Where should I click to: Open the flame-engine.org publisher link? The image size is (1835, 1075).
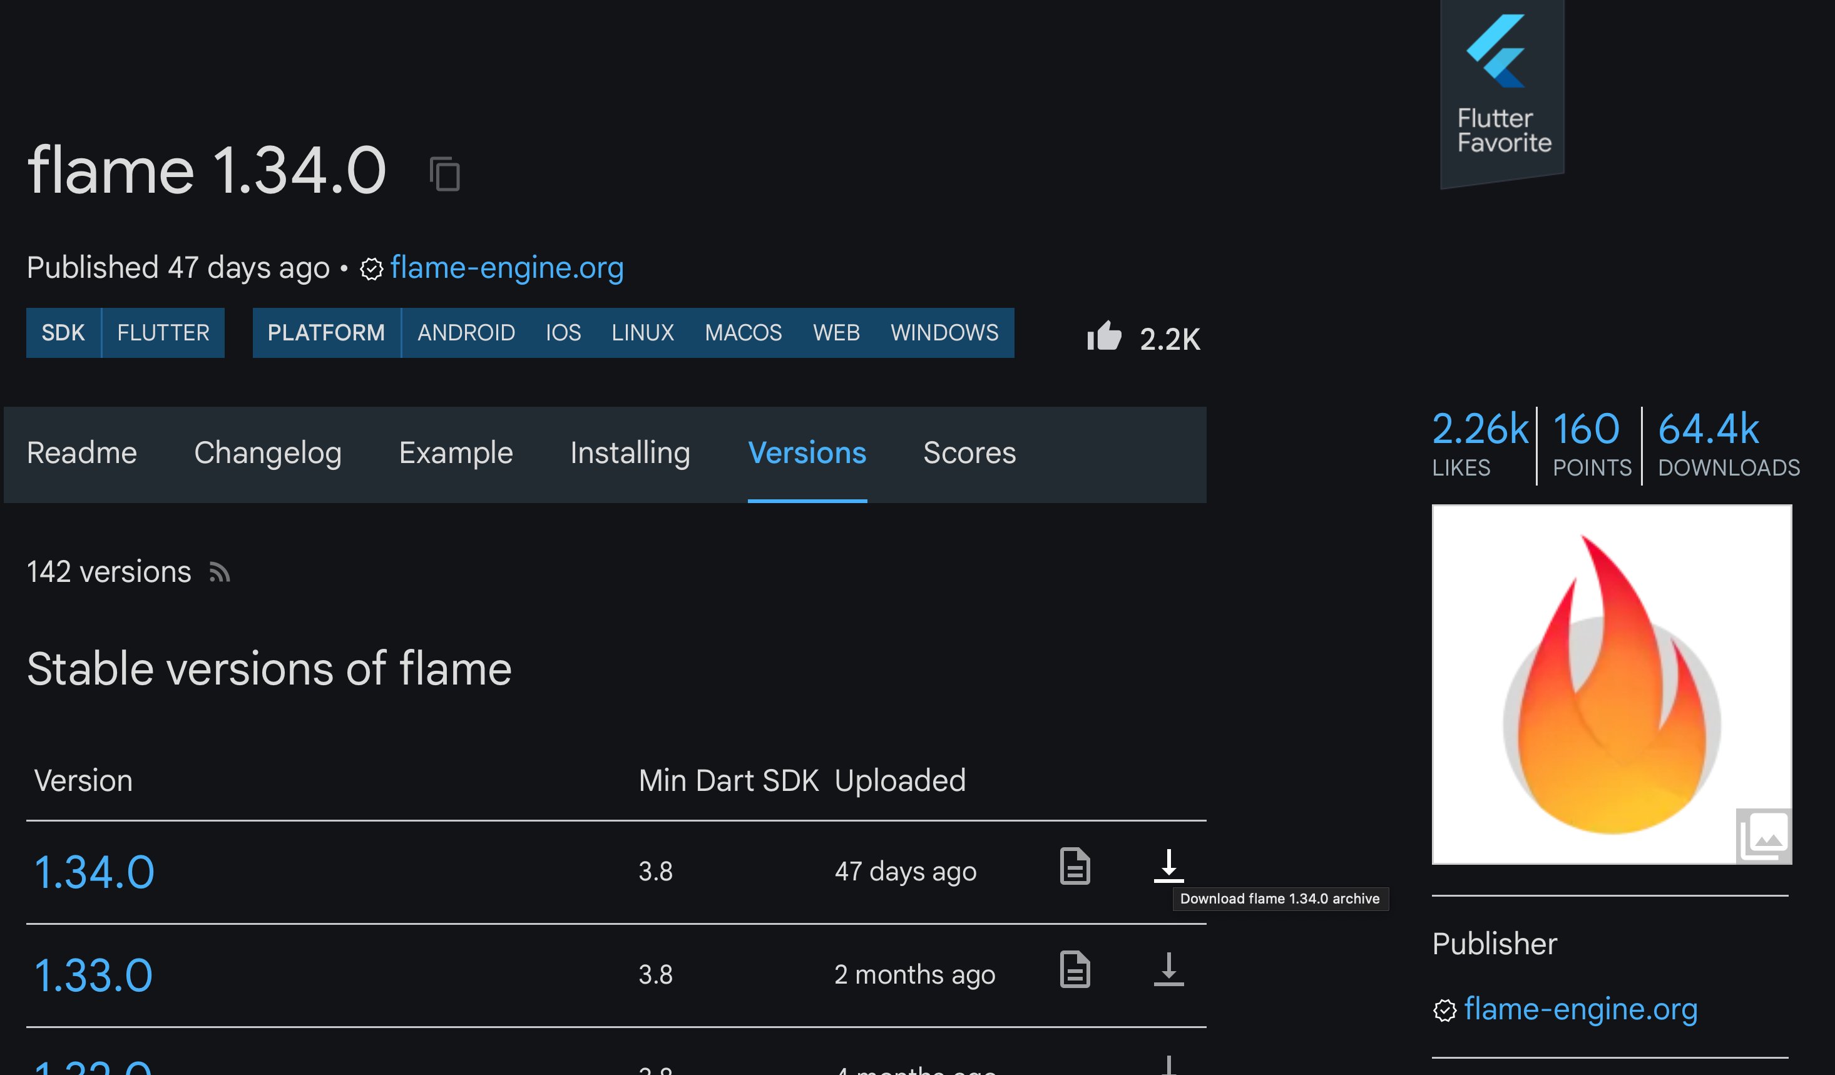[1582, 1009]
